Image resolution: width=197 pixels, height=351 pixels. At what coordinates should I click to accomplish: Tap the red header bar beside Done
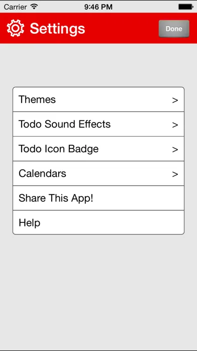[121, 28]
